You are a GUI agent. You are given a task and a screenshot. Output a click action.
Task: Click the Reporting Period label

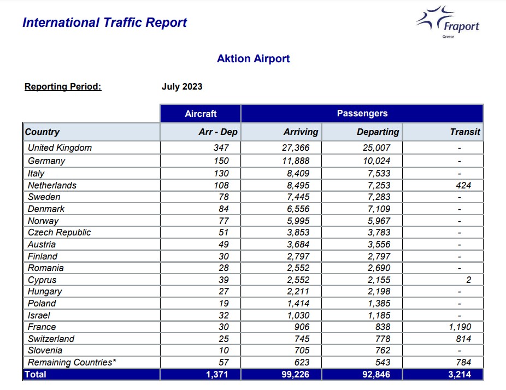tap(63, 86)
